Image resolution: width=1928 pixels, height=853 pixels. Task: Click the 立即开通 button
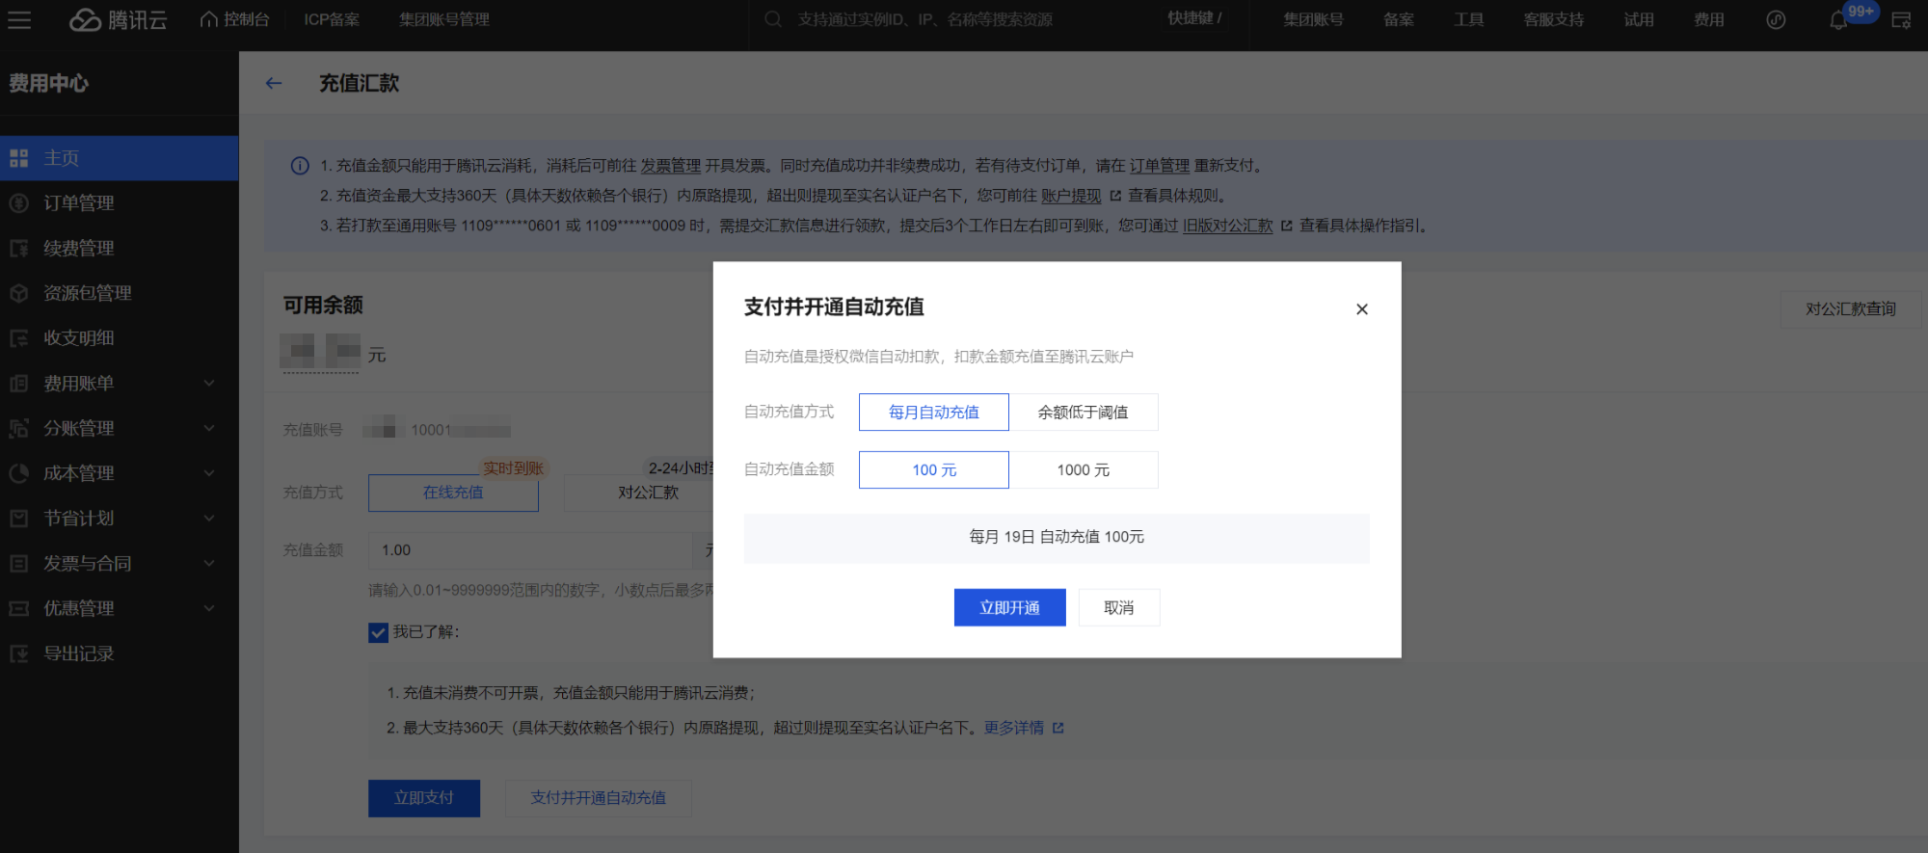(x=1009, y=608)
